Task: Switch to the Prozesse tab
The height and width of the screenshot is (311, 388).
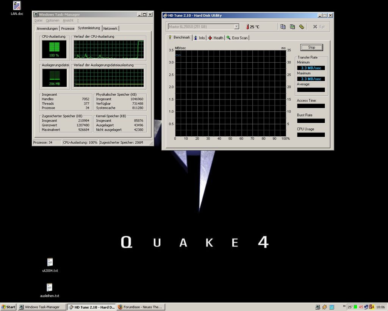Action: tap(67, 28)
